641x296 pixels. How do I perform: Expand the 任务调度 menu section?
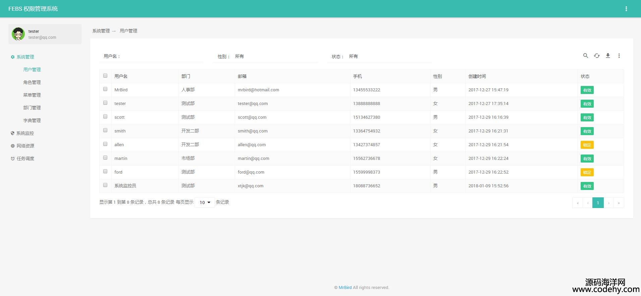[x=25, y=159]
